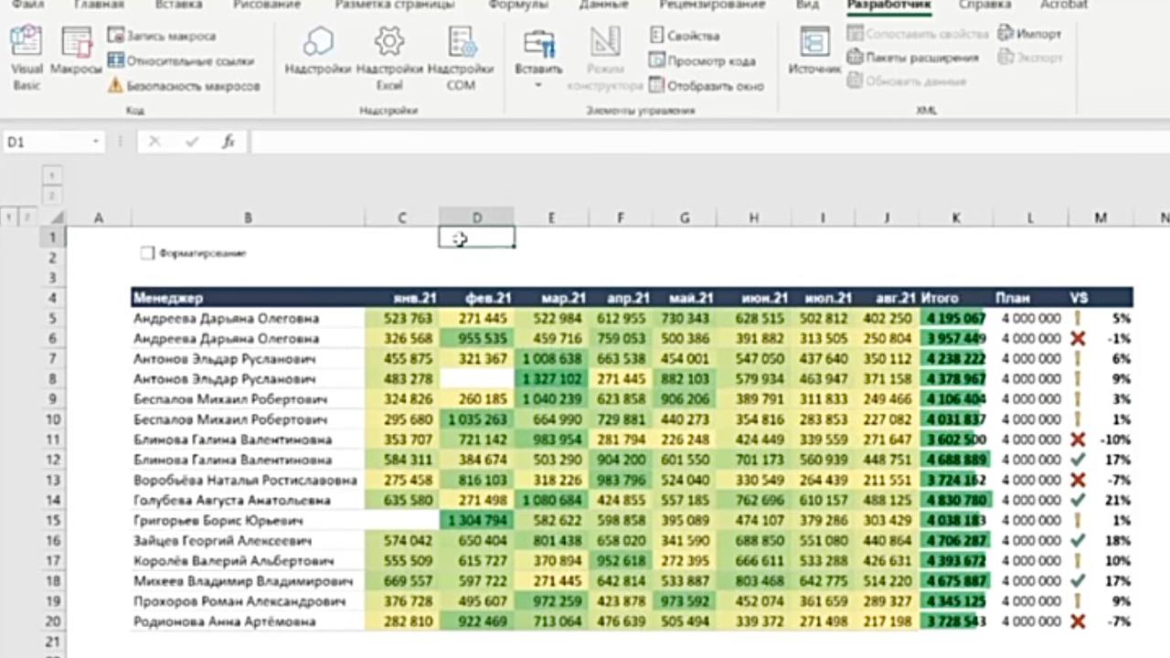This screenshot has width=1170, height=658.
Task: Toggle Режим конструктора
Action: 605,58
